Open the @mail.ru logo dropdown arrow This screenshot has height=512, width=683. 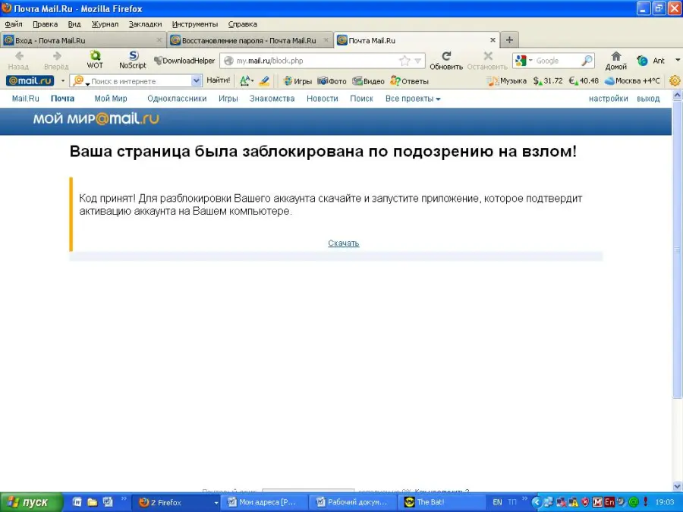(63, 80)
